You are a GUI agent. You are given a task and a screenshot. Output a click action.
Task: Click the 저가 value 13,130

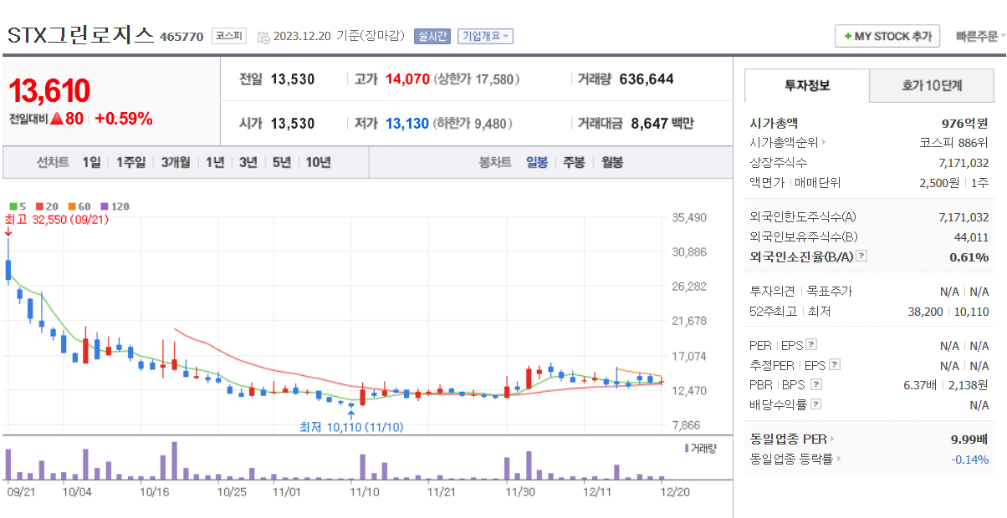point(407,124)
